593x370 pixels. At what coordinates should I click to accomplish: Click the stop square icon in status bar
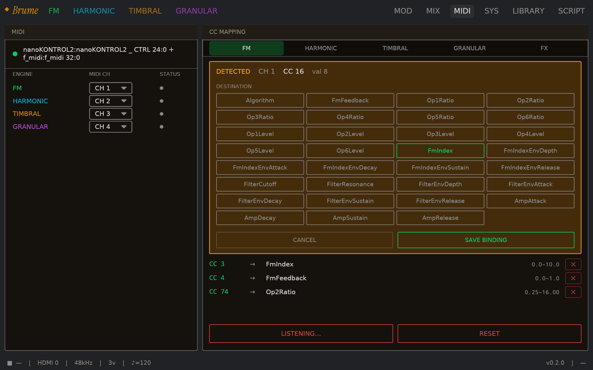[10, 363]
